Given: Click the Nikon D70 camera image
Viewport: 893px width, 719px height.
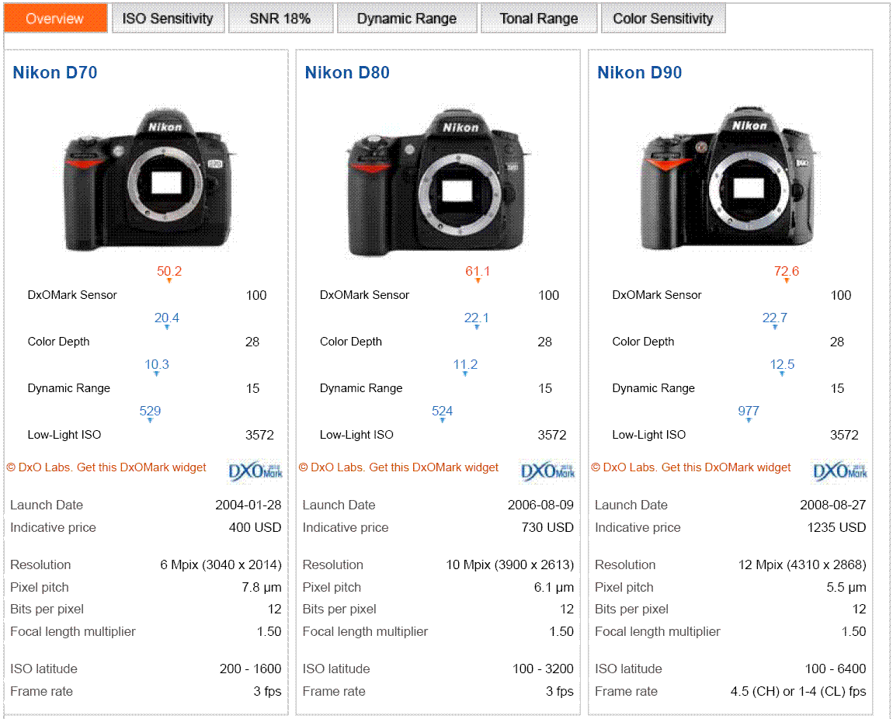Looking at the screenshot, I should coord(147,182).
